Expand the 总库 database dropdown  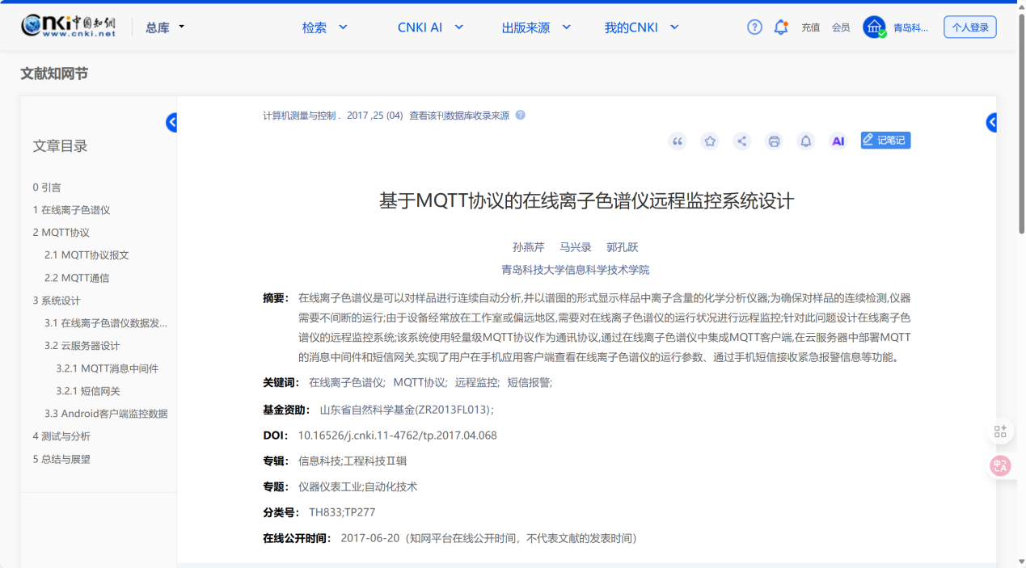[165, 27]
